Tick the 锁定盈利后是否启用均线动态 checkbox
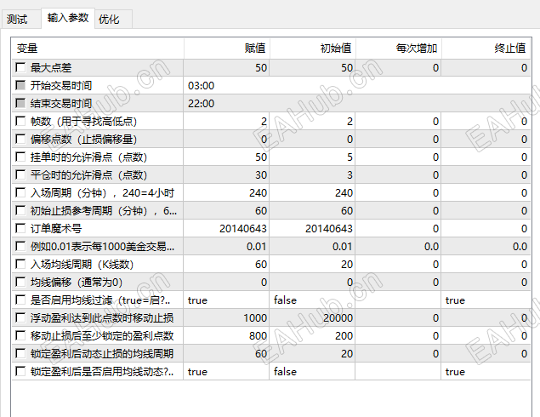The width and height of the screenshot is (540, 417). coord(20,371)
